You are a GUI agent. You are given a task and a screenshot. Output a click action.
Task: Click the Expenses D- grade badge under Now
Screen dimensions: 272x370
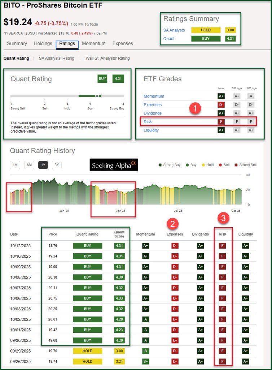[x=221, y=105]
